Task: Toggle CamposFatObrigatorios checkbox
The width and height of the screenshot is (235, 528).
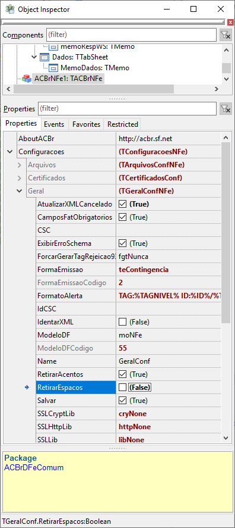Action: point(122,217)
